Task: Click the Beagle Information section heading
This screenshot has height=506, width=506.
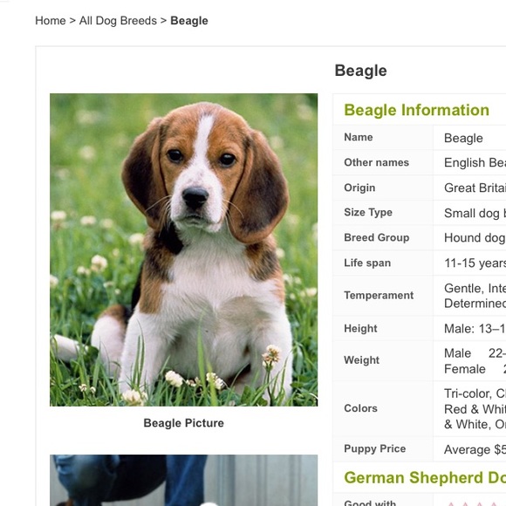Action: coord(417,110)
